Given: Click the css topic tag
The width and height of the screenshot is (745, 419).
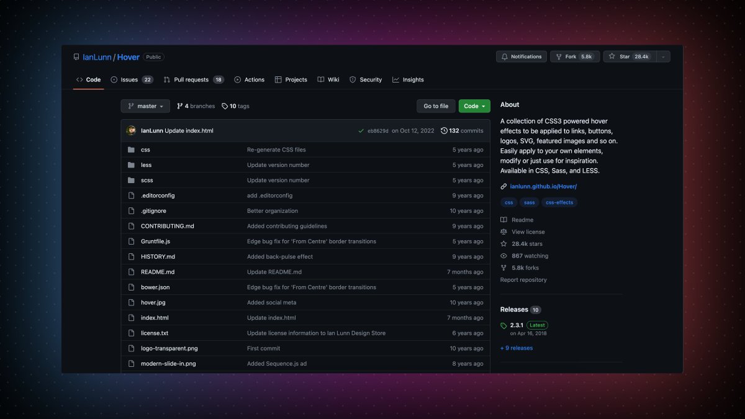Looking at the screenshot, I should pos(509,202).
